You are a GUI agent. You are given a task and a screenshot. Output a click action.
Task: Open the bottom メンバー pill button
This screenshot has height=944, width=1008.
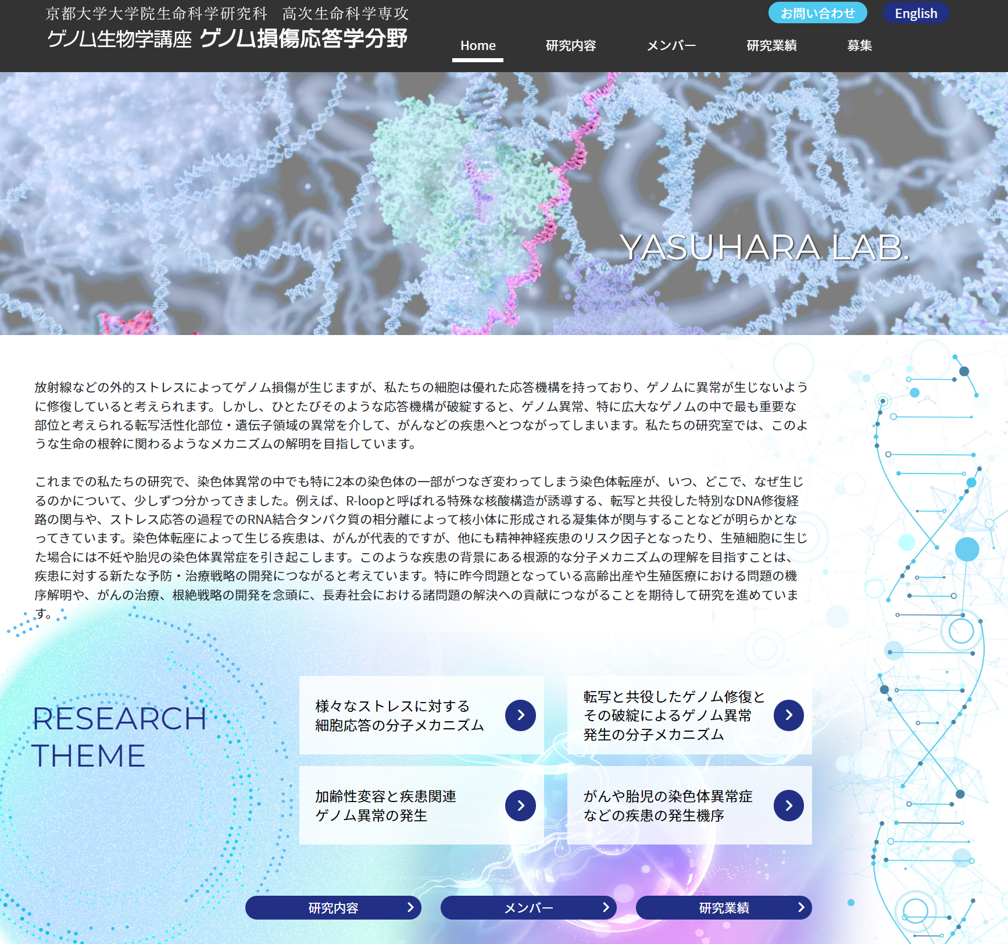[x=528, y=907]
